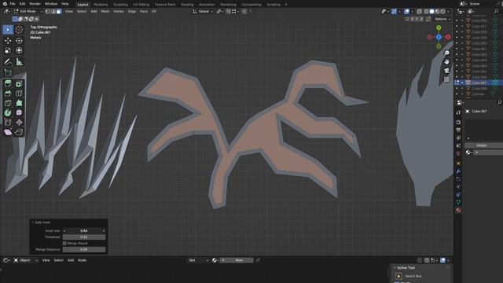Switch to solid viewport shading
Image resolution: width=503 pixels, height=283 pixels.
point(431,11)
